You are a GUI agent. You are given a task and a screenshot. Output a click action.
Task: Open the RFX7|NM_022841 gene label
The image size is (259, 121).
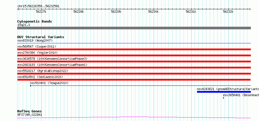[30, 115]
